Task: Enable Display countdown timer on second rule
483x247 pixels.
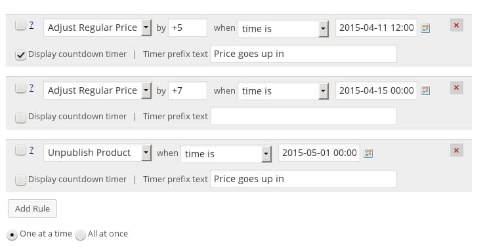Action: click(20, 117)
